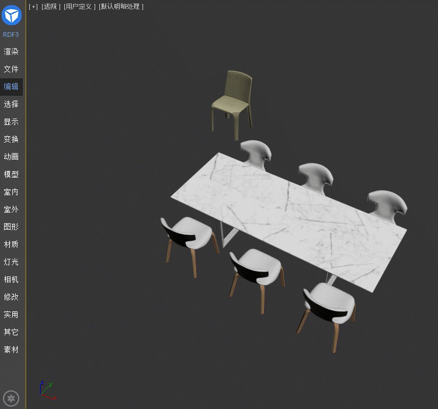
Task: Open the [用户定义] viewport menu
Action: [x=79, y=6]
